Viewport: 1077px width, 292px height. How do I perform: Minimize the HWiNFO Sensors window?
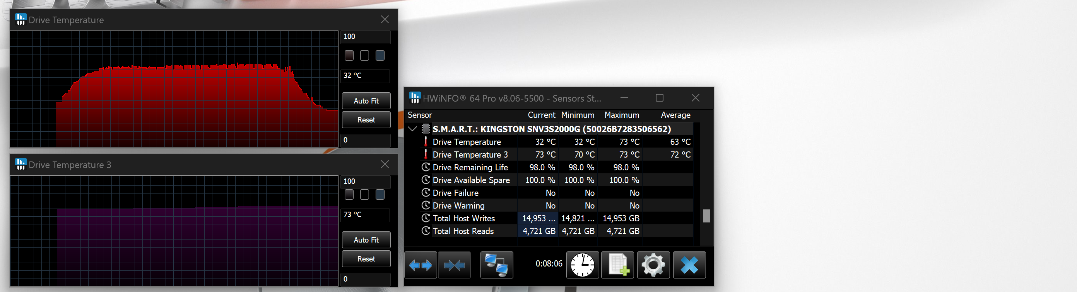(624, 98)
